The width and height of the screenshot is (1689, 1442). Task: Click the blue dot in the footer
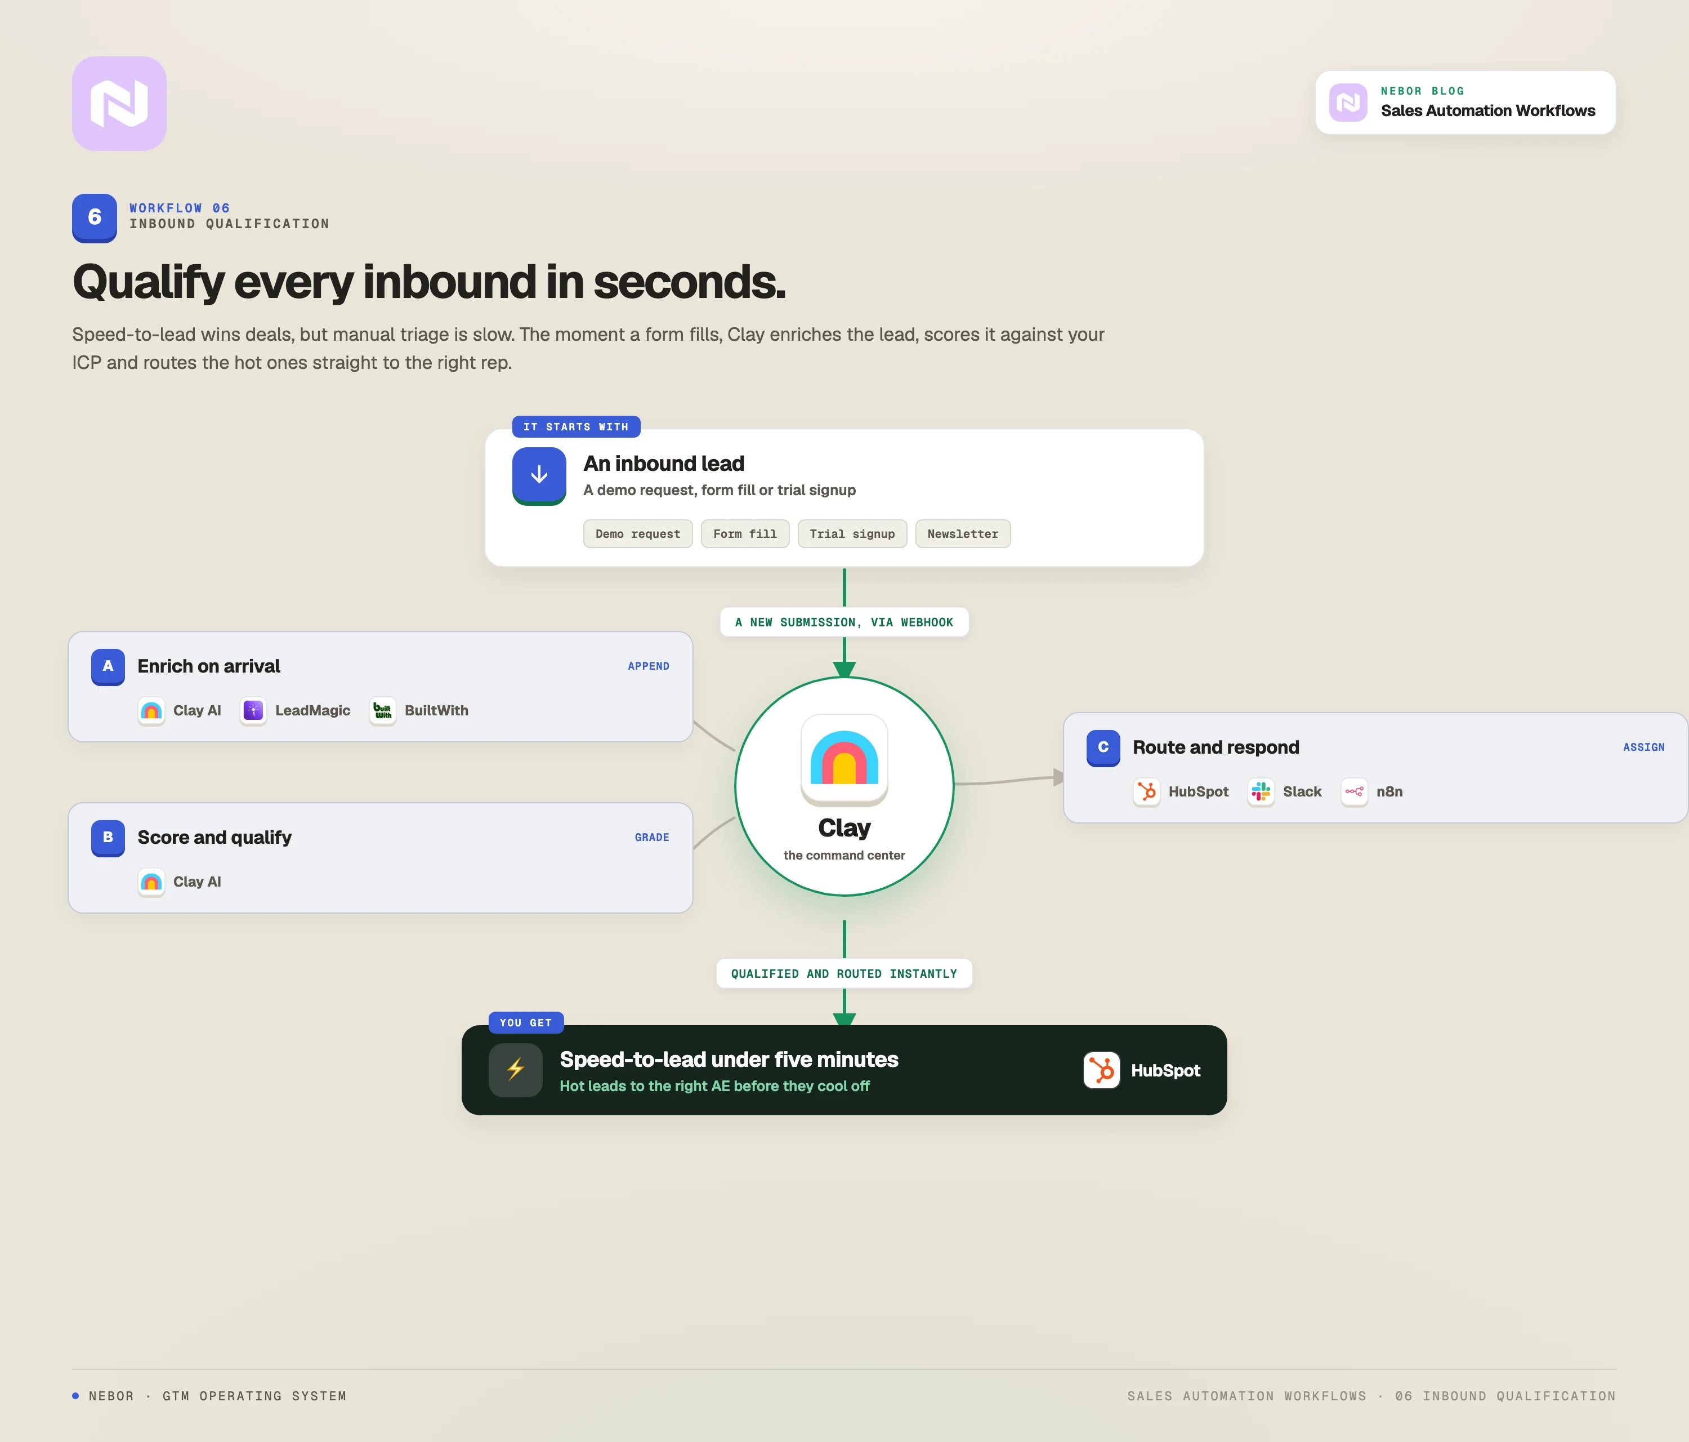(76, 1396)
